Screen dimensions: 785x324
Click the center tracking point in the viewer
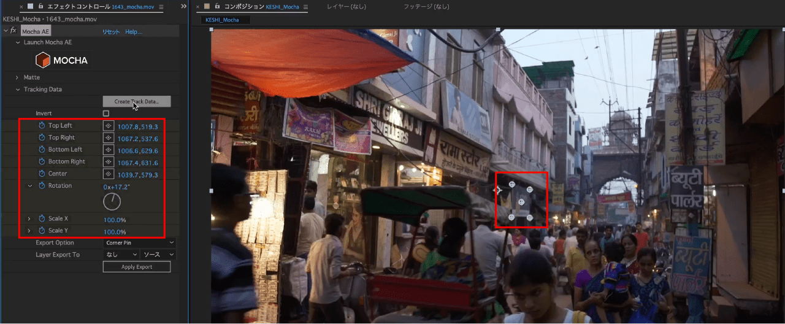(x=521, y=201)
